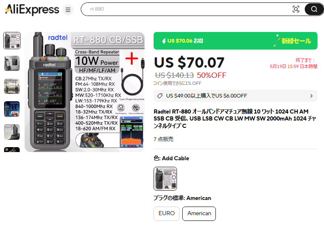Open the US $49.00 purchase discount bar
Viewport: 324px width, 225px height.
coord(236,96)
